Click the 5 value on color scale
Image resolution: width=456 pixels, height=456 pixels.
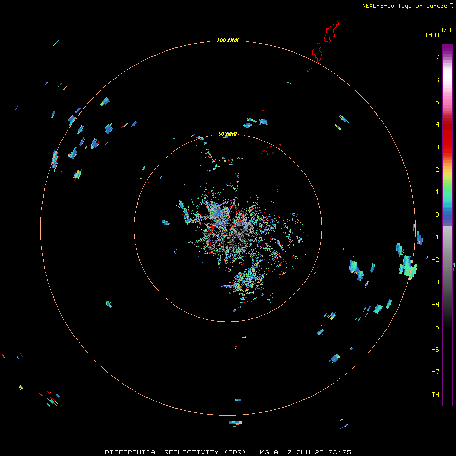[437, 102]
